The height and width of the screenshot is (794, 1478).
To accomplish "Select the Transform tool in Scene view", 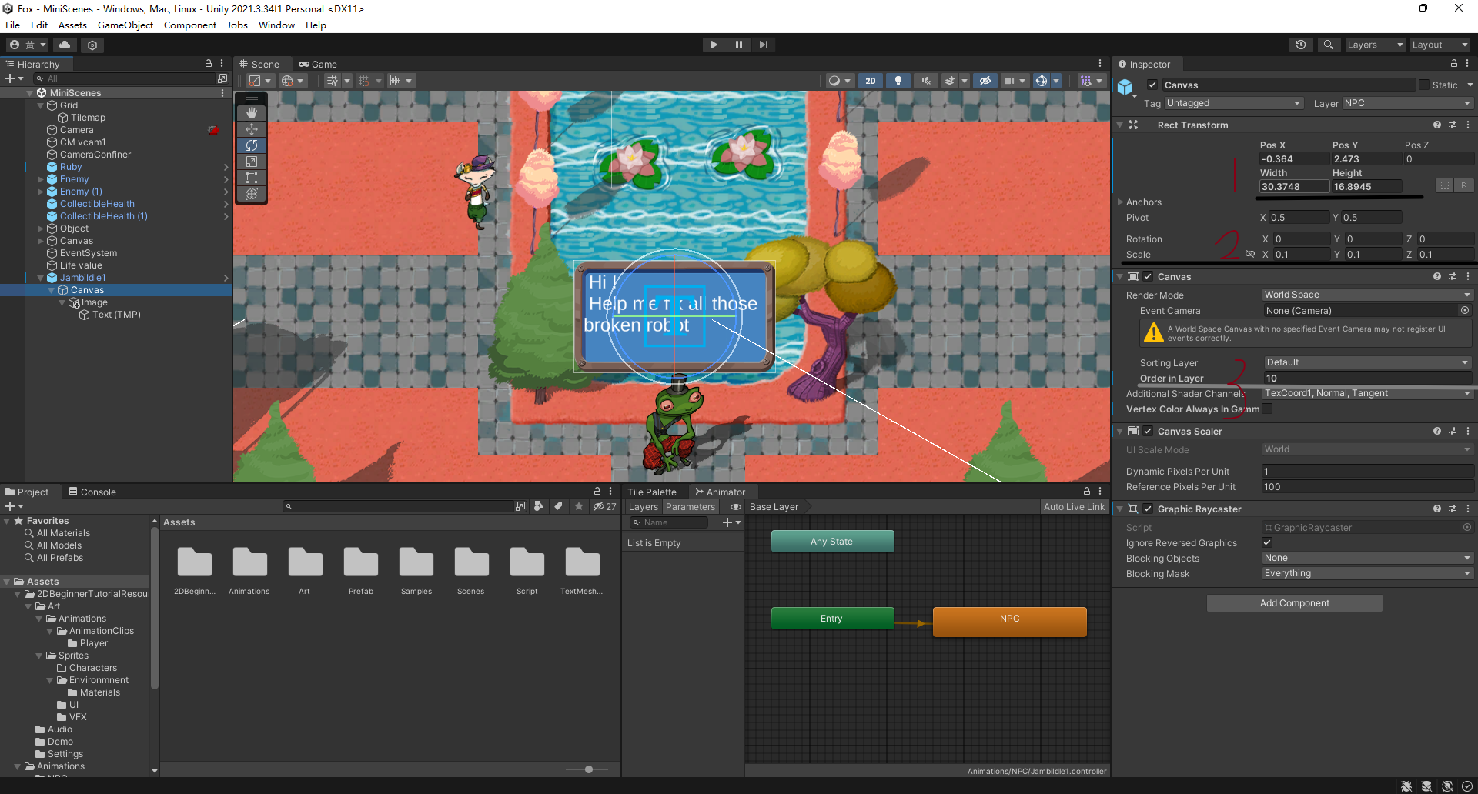I will (x=252, y=194).
